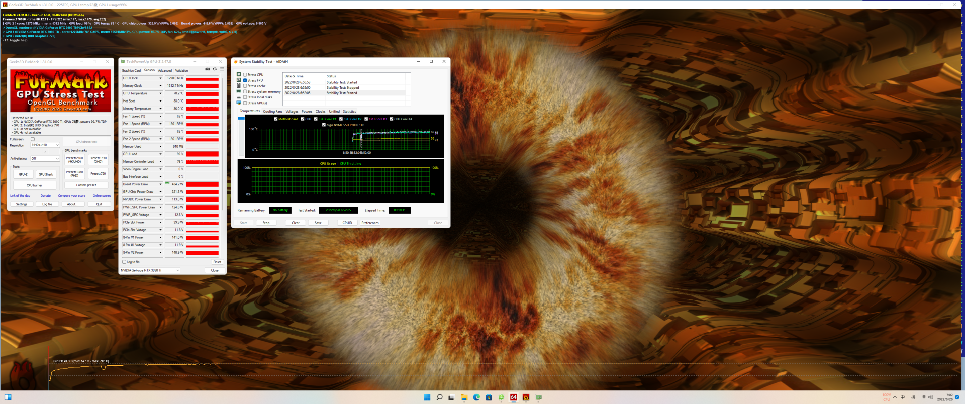
Task: Click GPU-Z refresh icon
Action: pos(215,69)
